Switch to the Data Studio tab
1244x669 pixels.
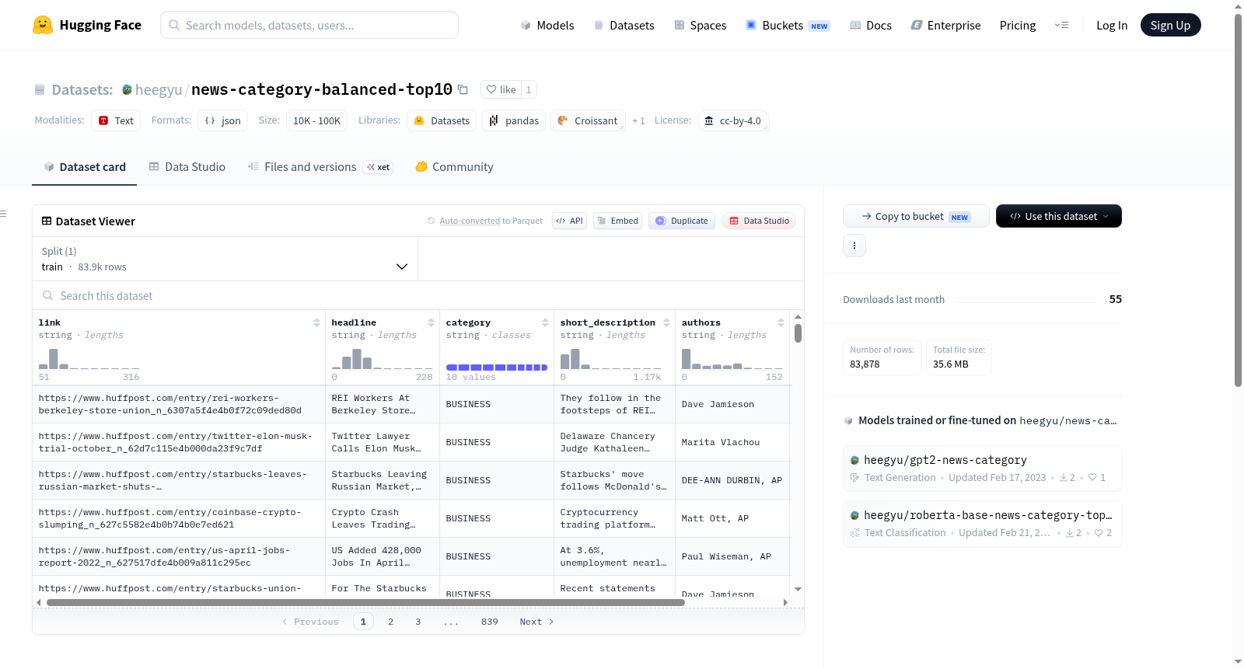187,167
